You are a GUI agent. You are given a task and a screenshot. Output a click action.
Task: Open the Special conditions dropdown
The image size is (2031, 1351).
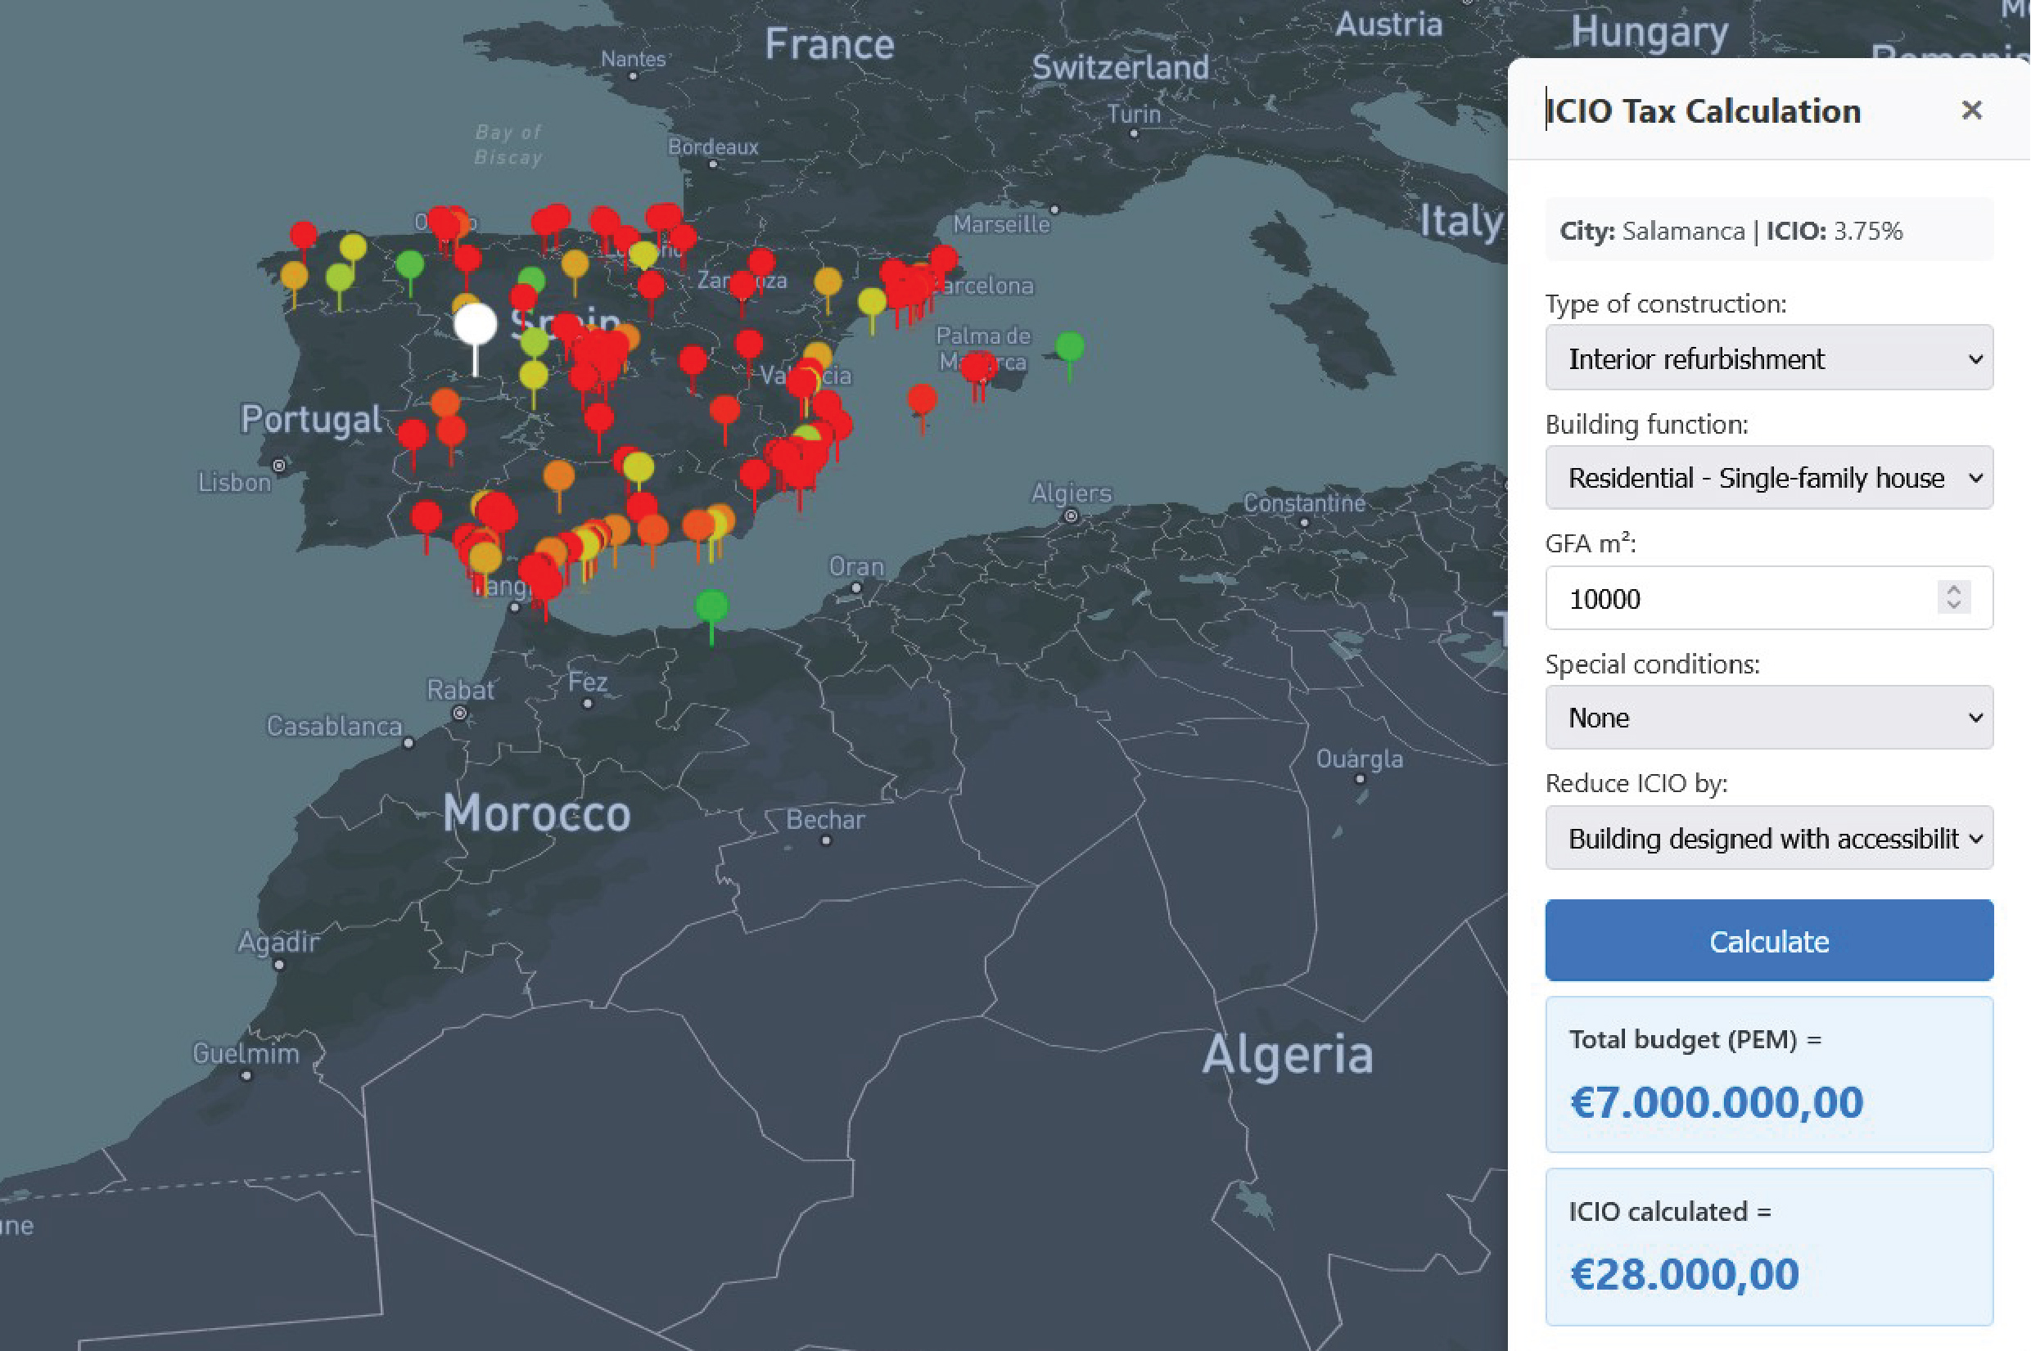point(1768,718)
